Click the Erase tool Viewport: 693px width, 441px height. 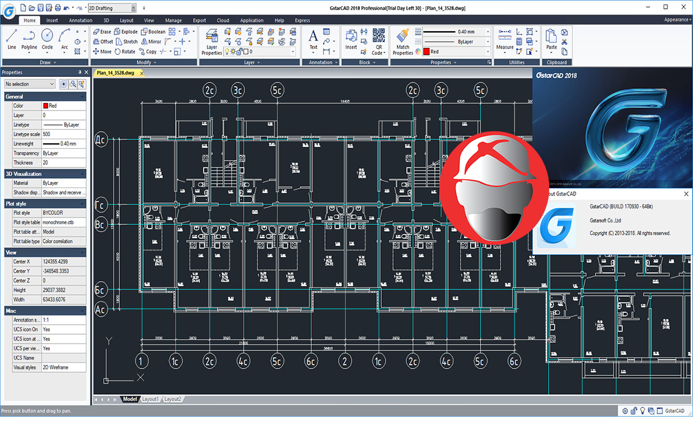pos(102,32)
